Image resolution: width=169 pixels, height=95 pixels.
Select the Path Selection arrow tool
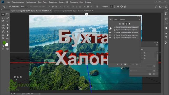(7, 31)
